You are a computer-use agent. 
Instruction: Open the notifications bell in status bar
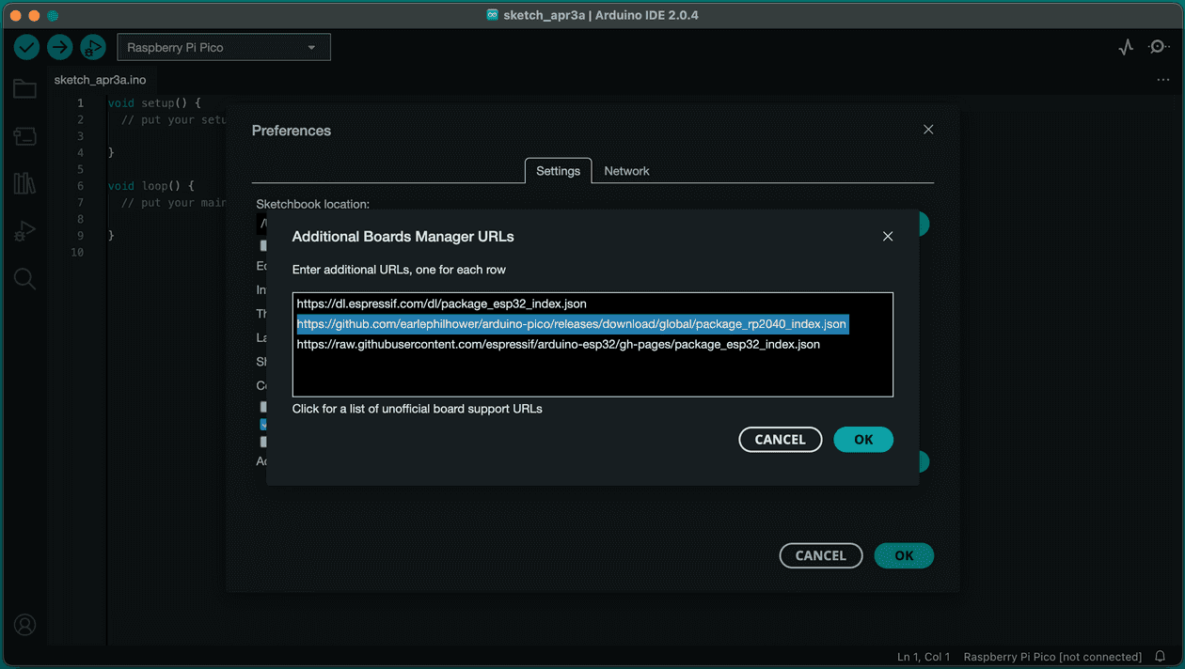1161,657
